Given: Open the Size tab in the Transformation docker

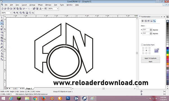Looking at the screenshot, I should pyautogui.click(x=152, y=21).
